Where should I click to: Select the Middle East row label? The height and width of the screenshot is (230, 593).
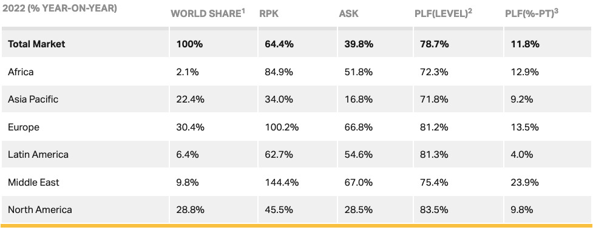pyautogui.click(x=33, y=182)
